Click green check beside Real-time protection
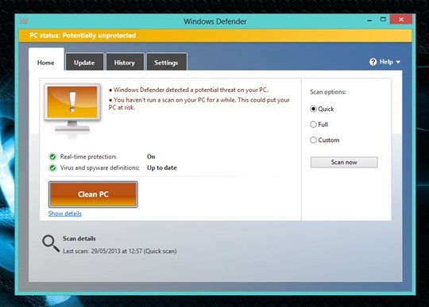The height and width of the screenshot is (307, 429). 52,157
